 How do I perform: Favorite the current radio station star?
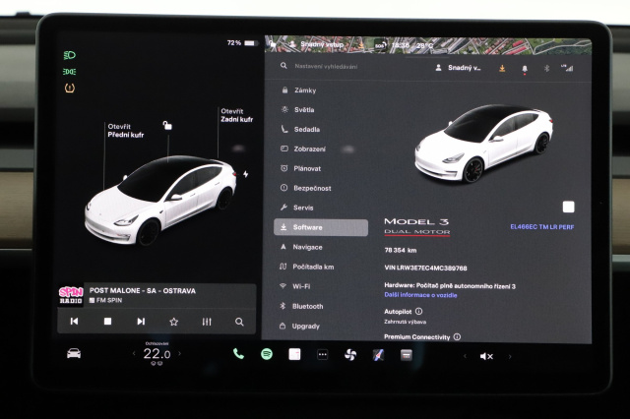[173, 321]
